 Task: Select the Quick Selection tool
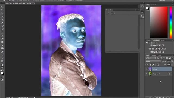pos(2,16)
